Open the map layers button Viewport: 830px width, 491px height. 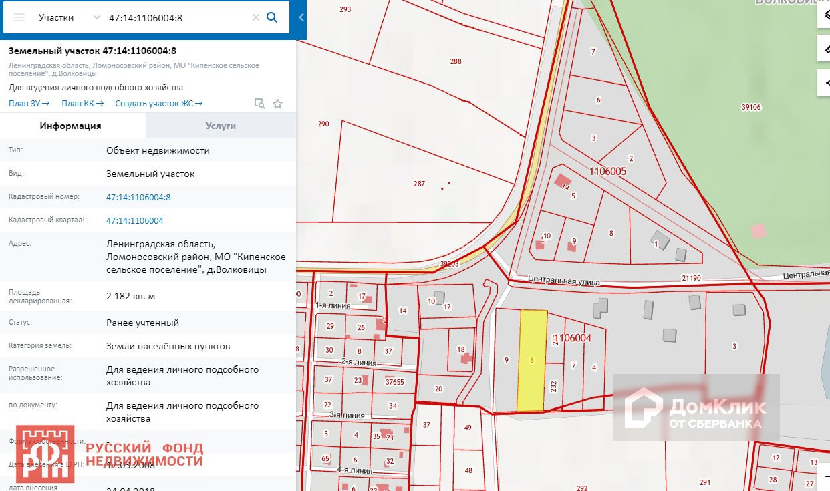point(823,17)
